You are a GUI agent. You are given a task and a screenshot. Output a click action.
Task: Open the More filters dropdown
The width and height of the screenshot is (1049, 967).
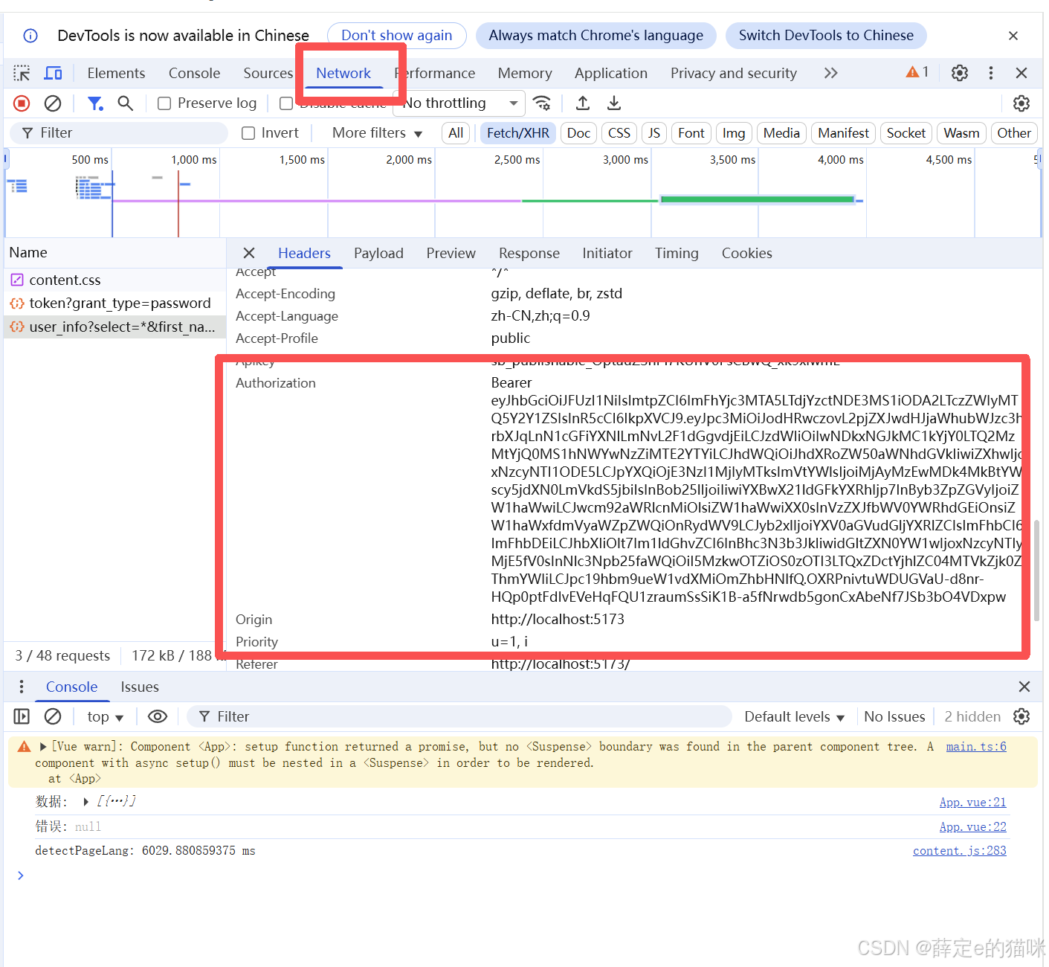point(377,133)
